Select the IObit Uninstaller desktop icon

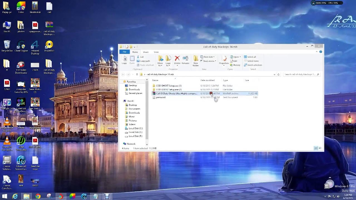[21, 143]
